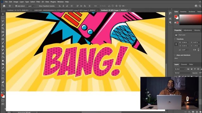Toggle the pixel layer filter icon
This screenshot has height=113, width=202.
(188, 69)
